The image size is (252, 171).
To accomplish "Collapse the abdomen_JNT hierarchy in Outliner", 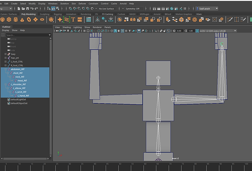I will pos(5,69).
